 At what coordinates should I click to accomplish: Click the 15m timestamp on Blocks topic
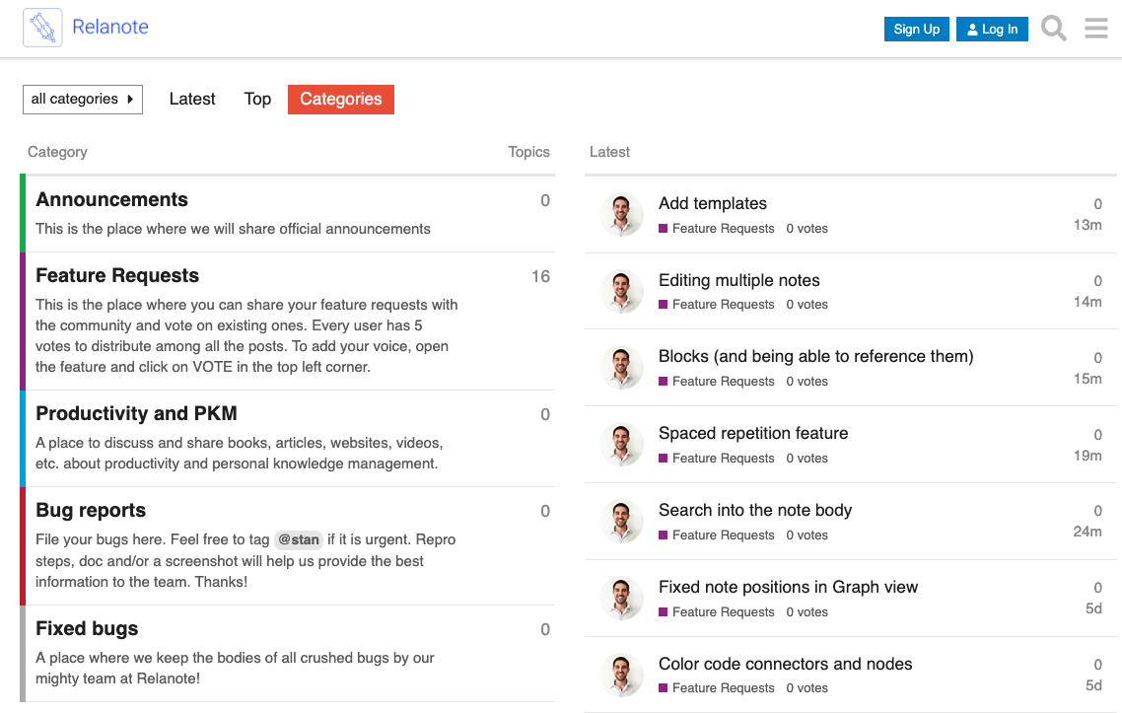pyautogui.click(x=1087, y=379)
